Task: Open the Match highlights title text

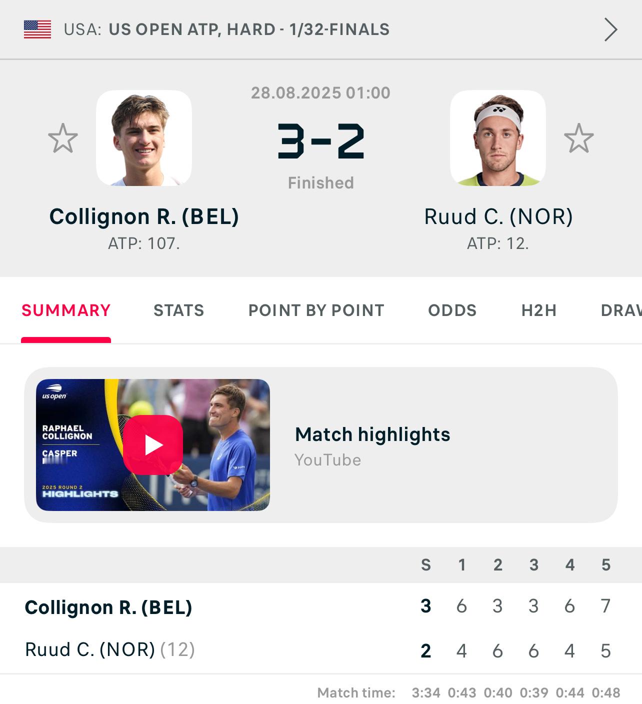Action: (x=372, y=434)
